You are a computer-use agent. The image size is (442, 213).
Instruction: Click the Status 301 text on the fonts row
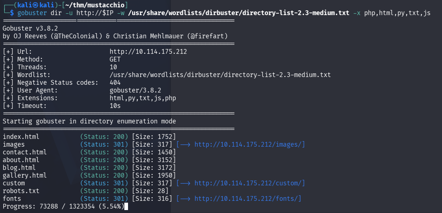[104, 199]
